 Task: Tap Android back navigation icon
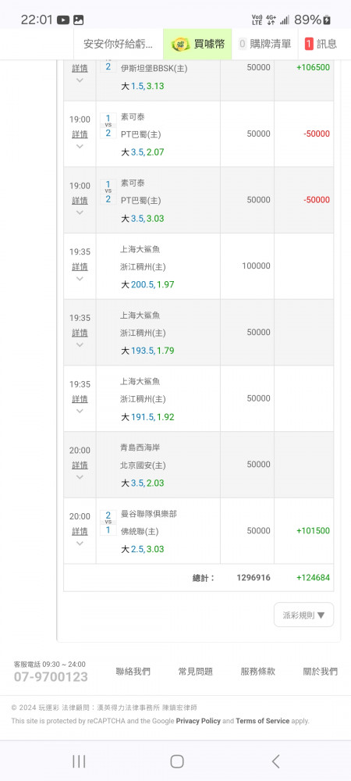(275, 761)
